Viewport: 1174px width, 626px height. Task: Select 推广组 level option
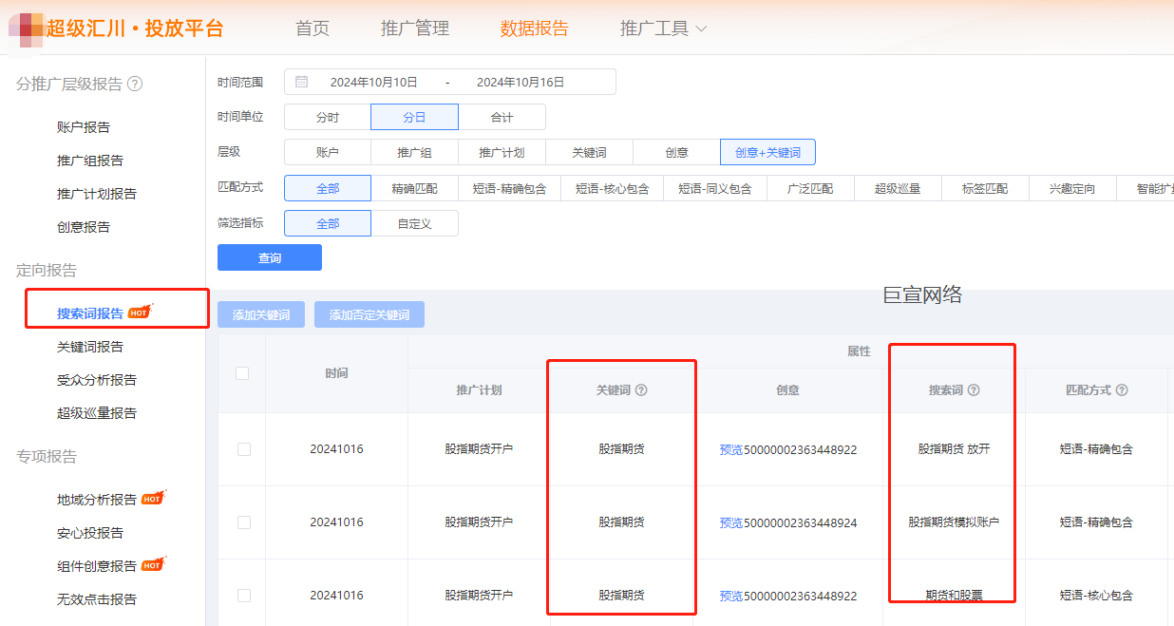tap(415, 152)
